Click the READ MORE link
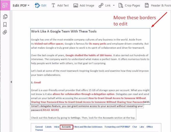Viewport: 171px width, 132px height. click(x=51, y=110)
